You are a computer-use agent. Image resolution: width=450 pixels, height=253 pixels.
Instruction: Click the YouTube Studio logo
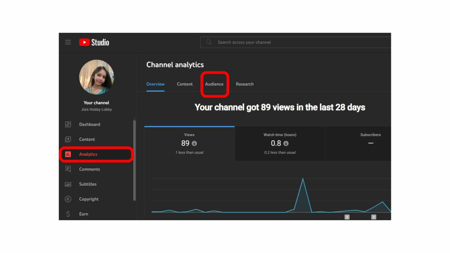point(94,42)
